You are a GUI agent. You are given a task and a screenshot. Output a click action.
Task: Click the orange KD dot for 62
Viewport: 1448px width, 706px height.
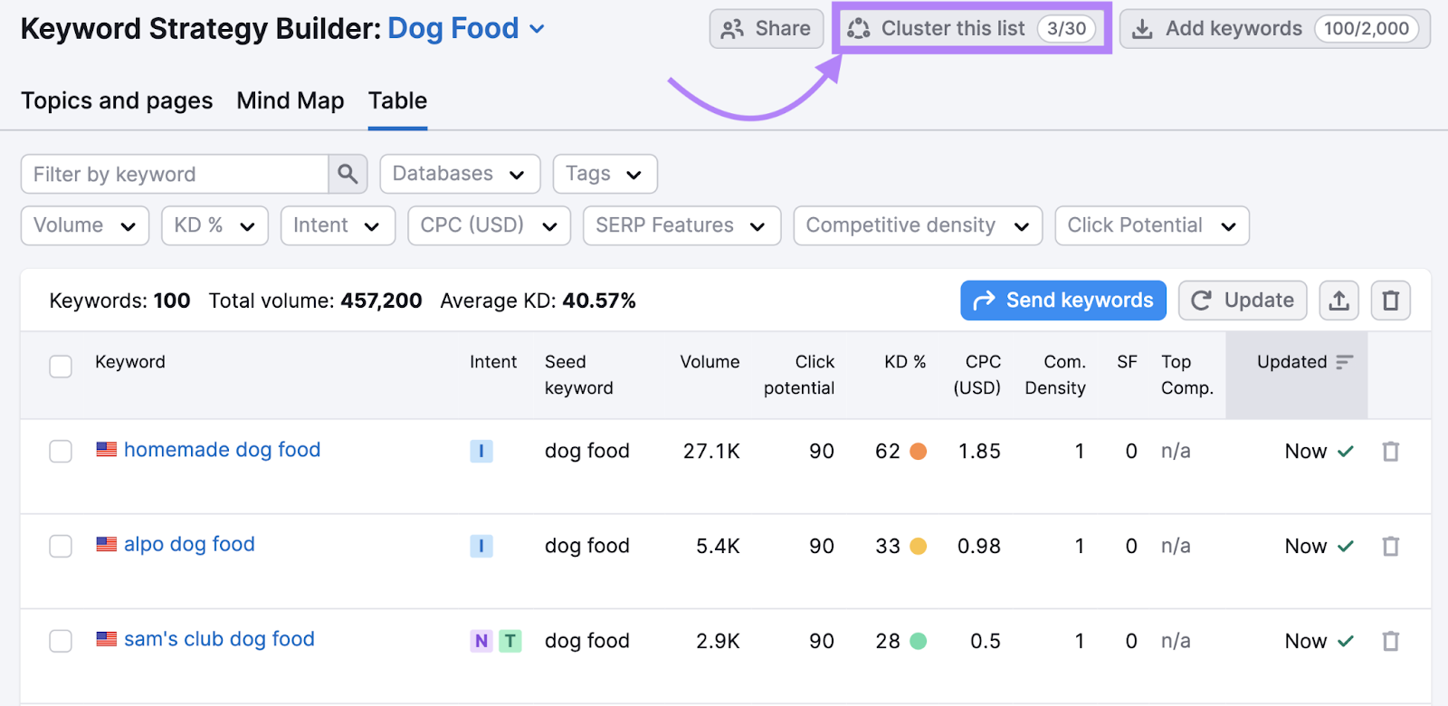coord(918,451)
